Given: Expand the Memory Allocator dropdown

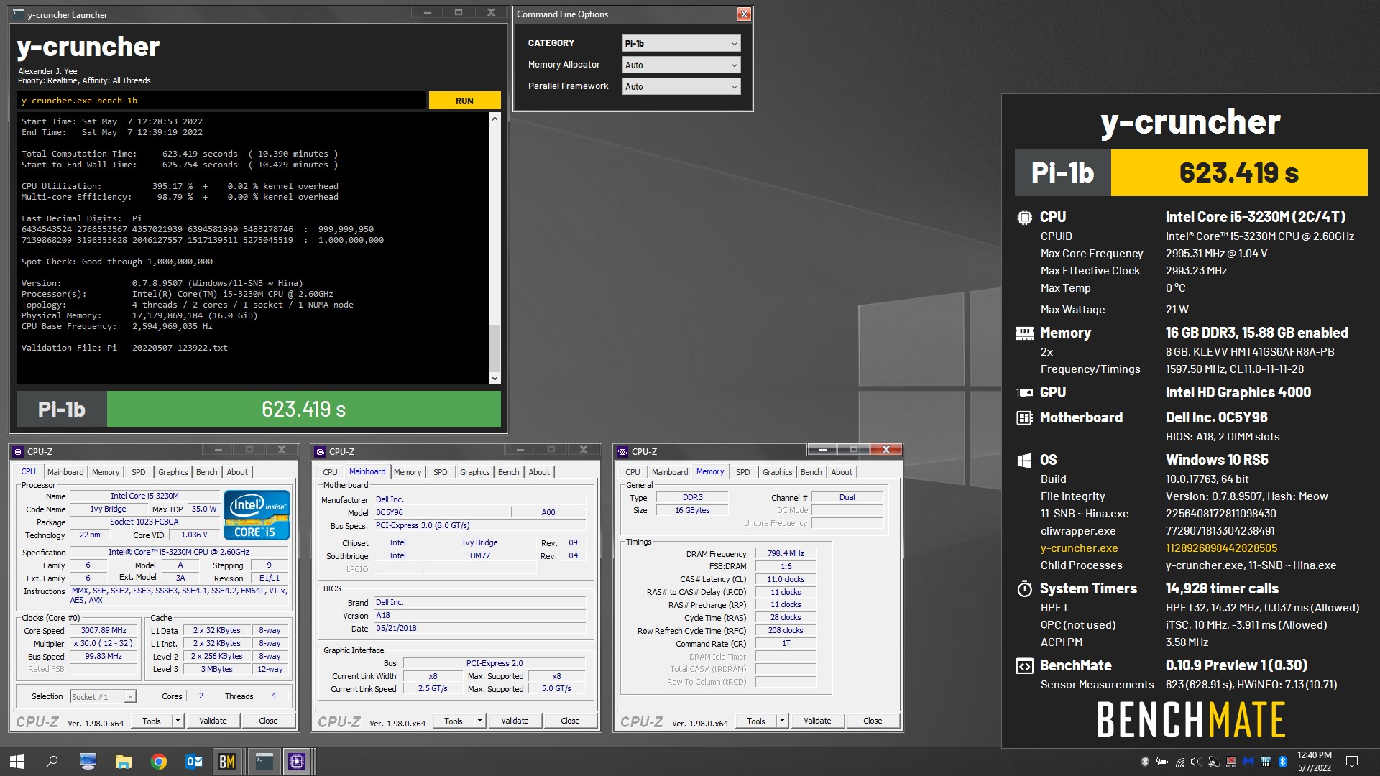Looking at the screenshot, I should (681, 65).
